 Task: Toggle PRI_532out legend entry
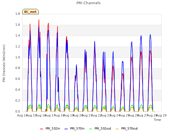(100, 128)
